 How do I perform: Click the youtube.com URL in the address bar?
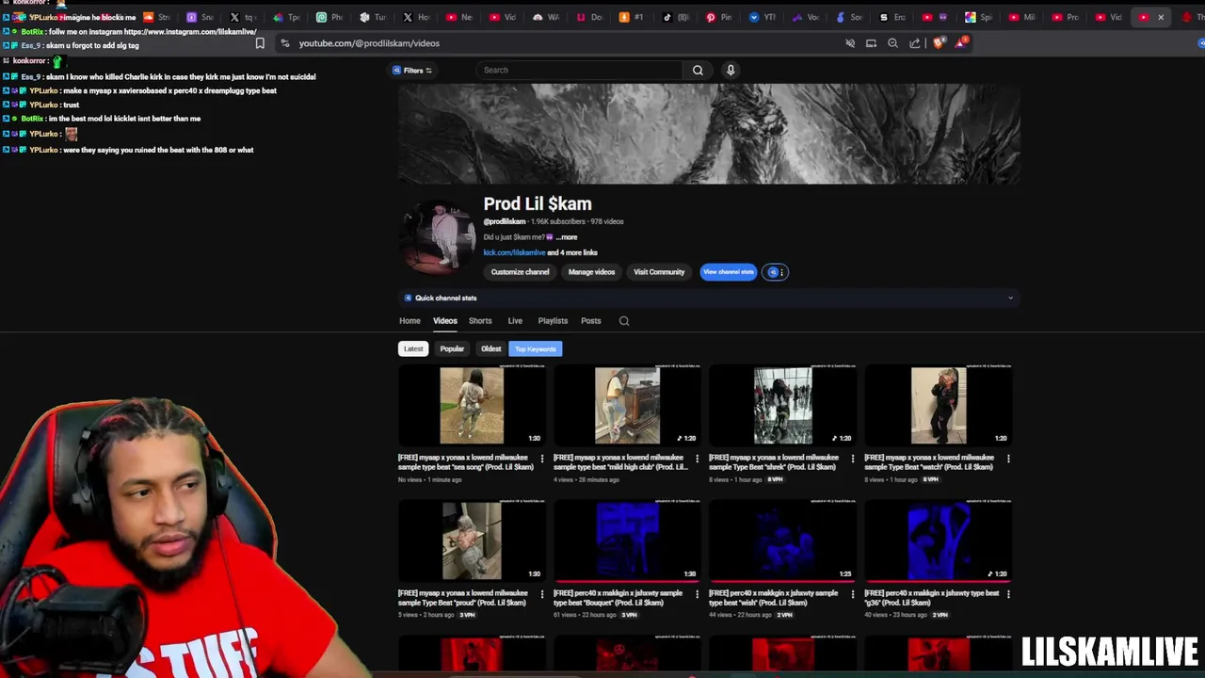[369, 43]
